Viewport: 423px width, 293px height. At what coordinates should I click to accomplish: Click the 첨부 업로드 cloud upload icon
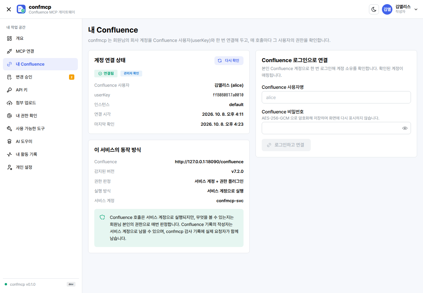[9, 103]
